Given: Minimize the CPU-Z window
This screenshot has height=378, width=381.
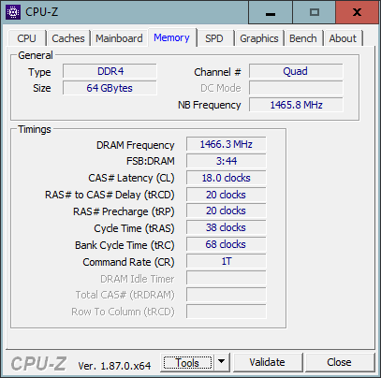Looking at the screenshot, I should pyautogui.click(x=271, y=12).
